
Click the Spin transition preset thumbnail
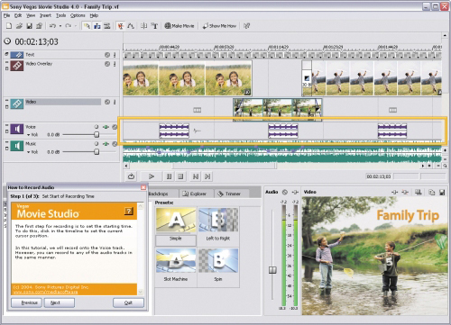coord(218,260)
